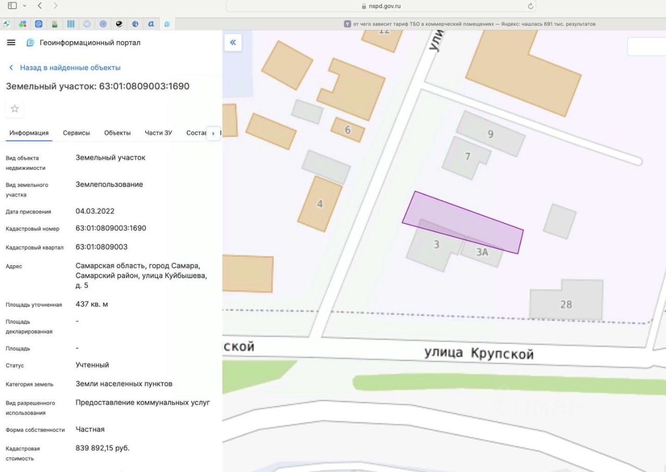
Task: Collapse the info panel with double-chevron button
Action: pyautogui.click(x=233, y=43)
